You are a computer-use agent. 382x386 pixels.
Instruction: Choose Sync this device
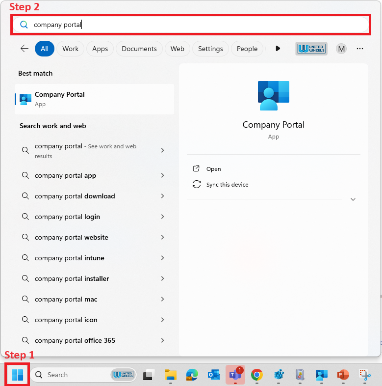227,185
